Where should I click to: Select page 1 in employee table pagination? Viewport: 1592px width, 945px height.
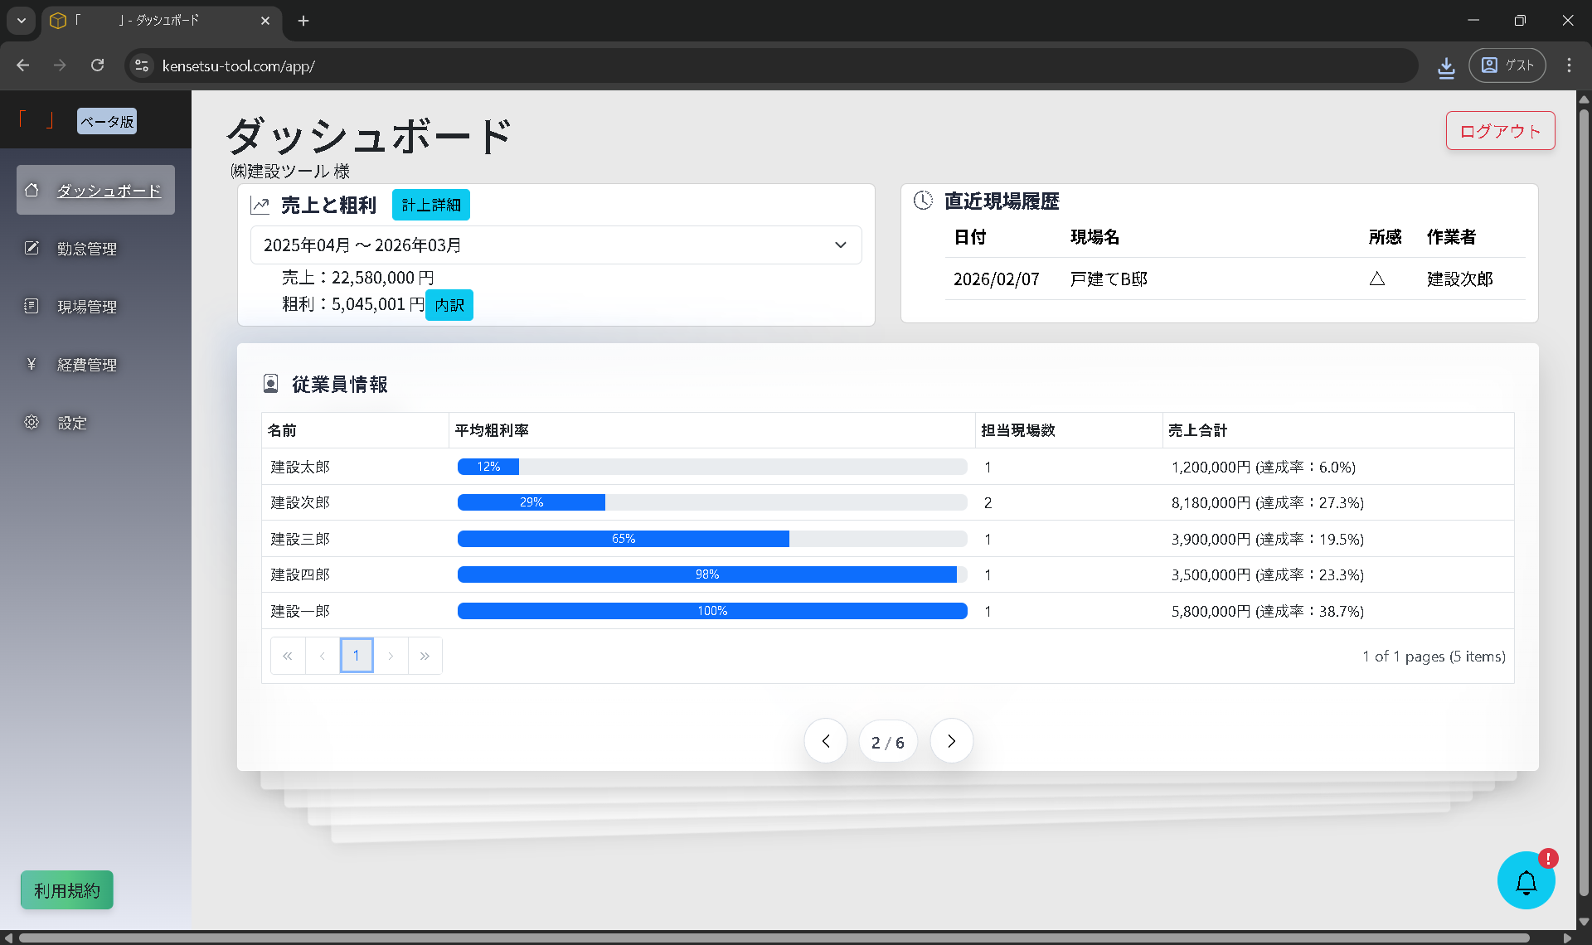[357, 656]
